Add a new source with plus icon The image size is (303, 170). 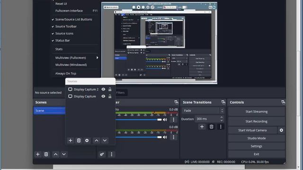[x=71, y=140]
